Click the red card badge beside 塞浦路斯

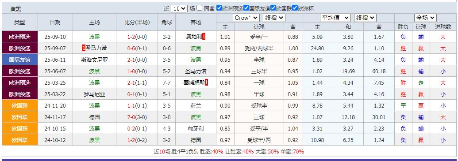207,82
